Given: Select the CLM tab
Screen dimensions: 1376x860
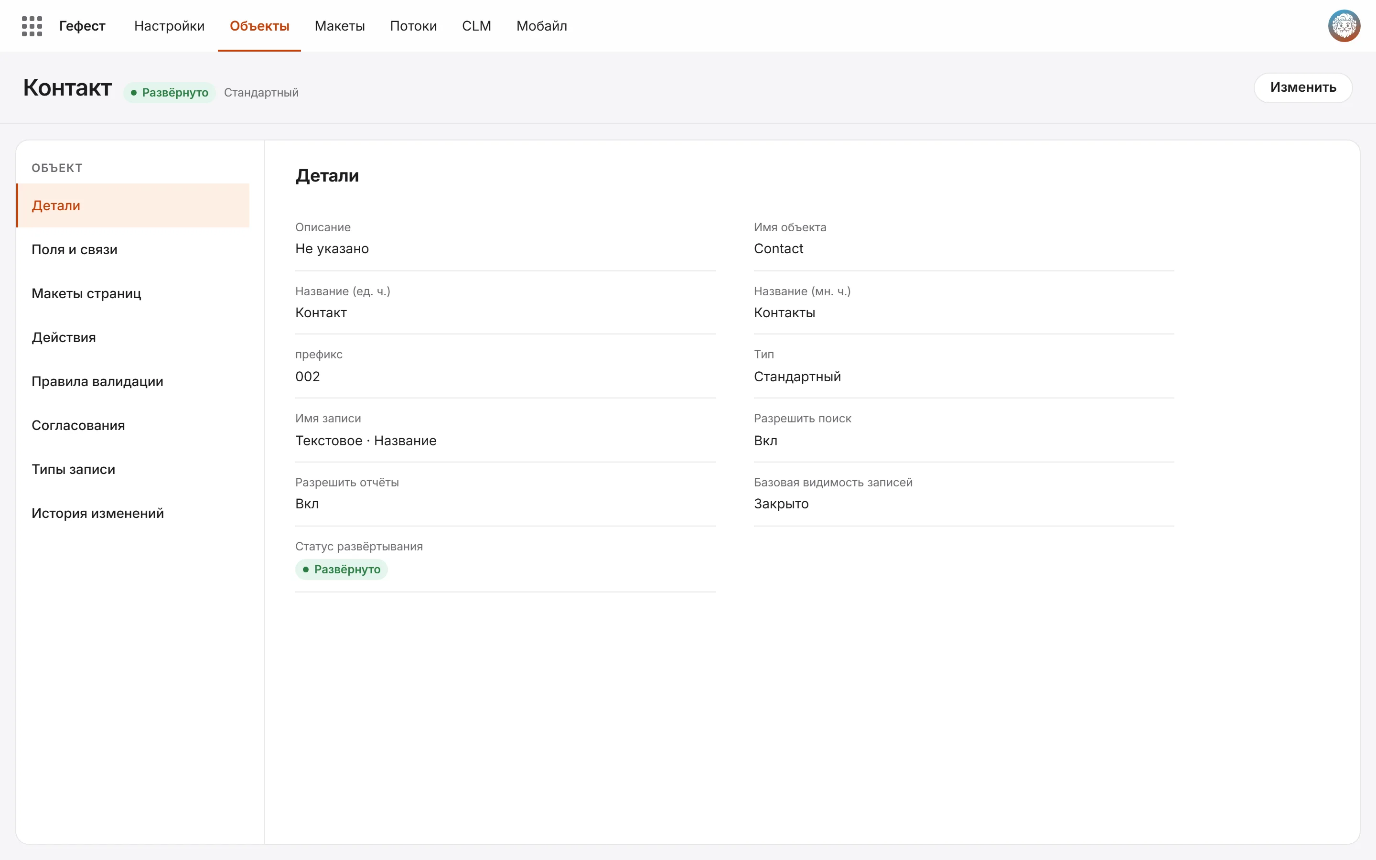Looking at the screenshot, I should click(476, 26).
